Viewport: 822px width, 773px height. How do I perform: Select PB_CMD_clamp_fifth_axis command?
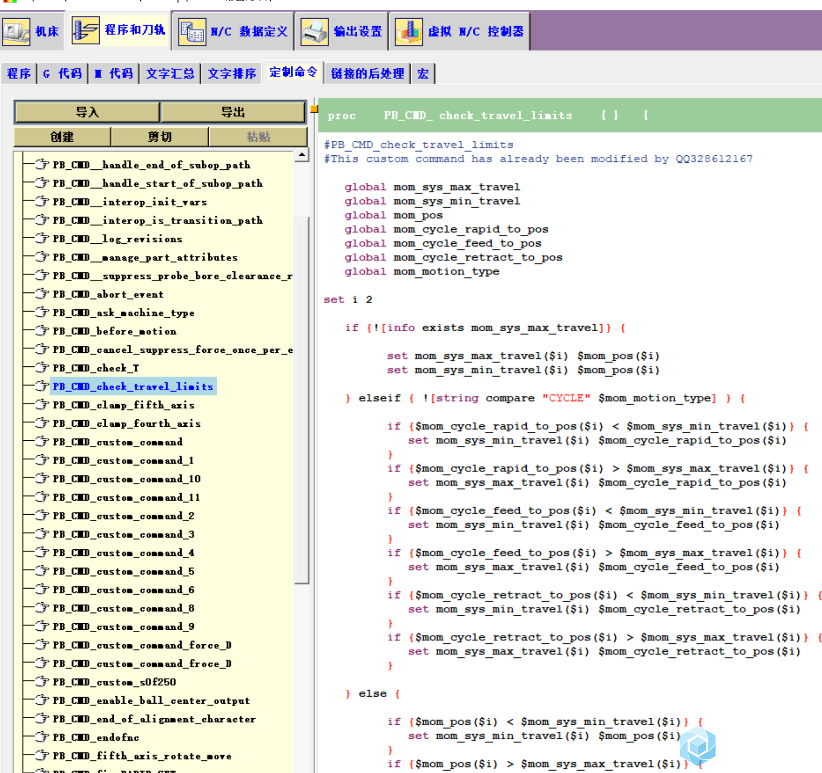[123, 405]
